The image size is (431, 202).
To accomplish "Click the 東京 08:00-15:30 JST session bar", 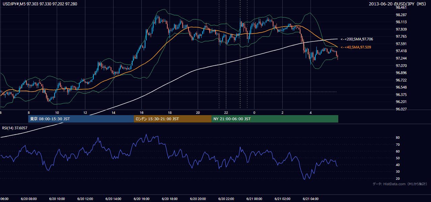I will 81,119.
